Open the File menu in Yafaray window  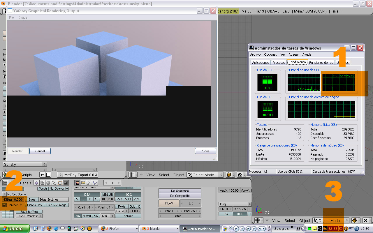coord(11,17)
